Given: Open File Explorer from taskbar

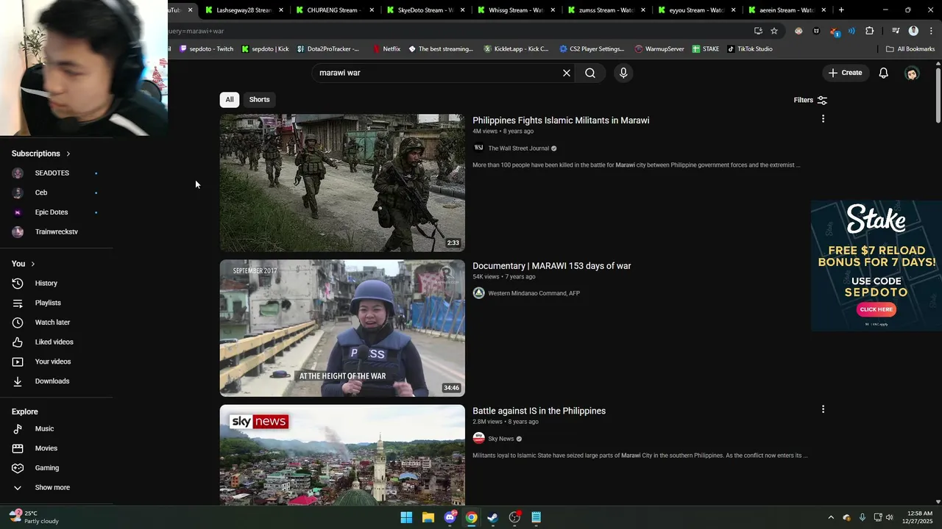Looking at the screenshot, I should coord(428,518).
